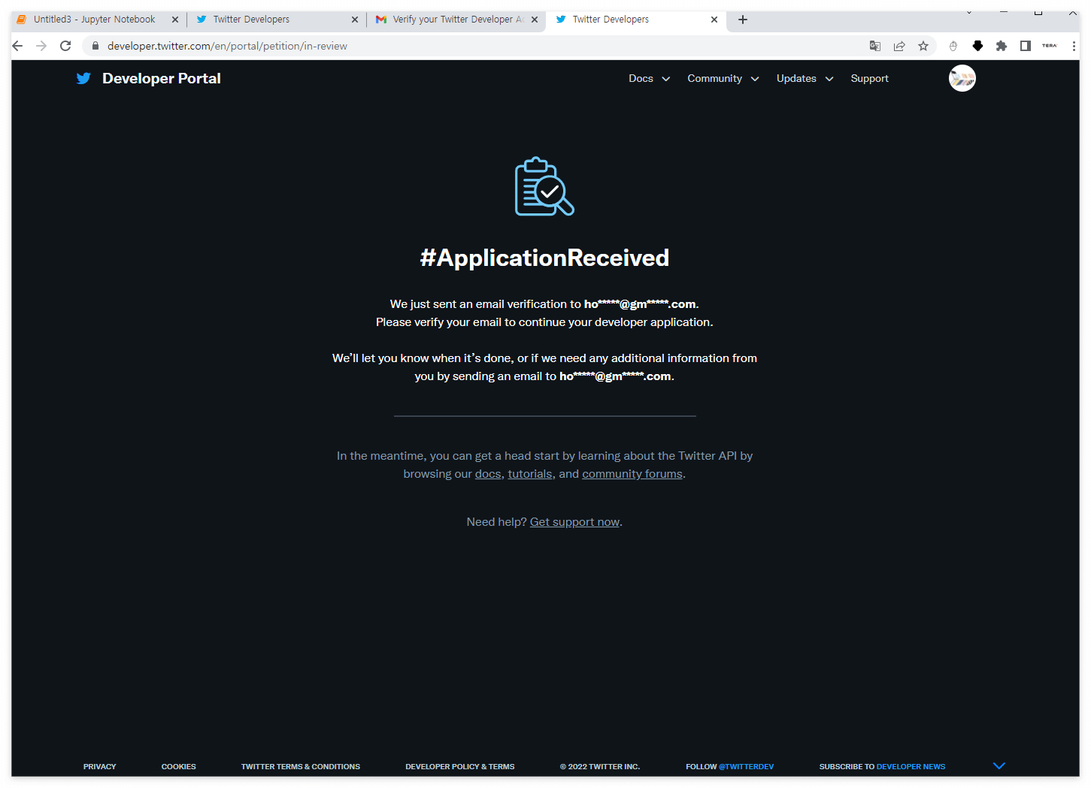This screenshot has height=788, width=1091.
Task: Close the Verify your Twitter Developer tab
Action: (x=535, y=20)
